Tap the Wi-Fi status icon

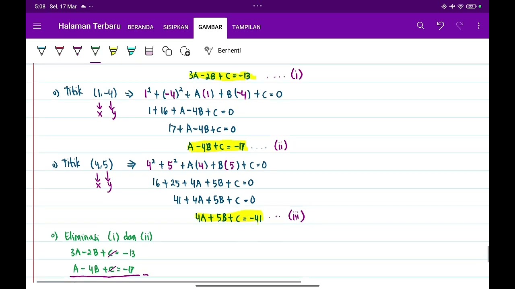461,6
